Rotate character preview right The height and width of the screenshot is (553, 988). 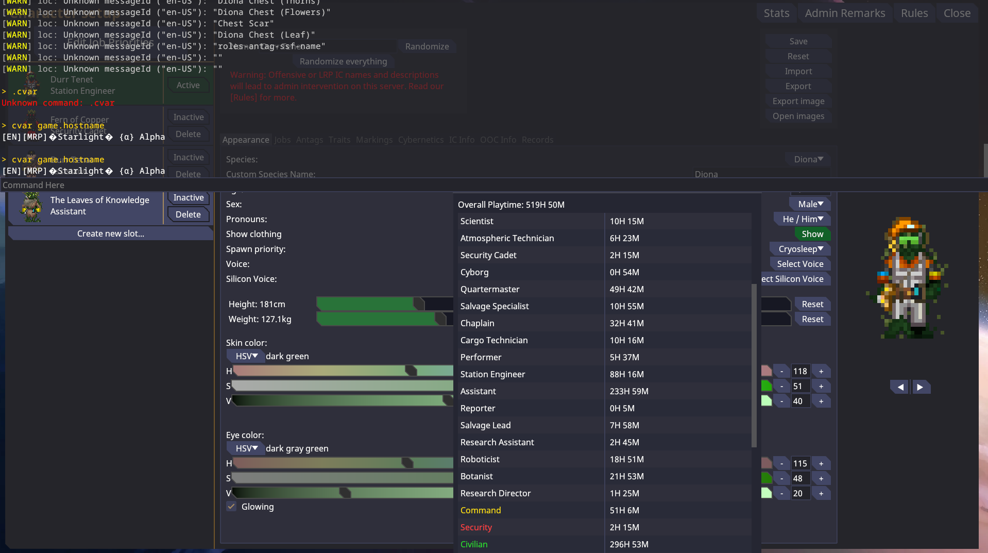(x=921, y=387)
